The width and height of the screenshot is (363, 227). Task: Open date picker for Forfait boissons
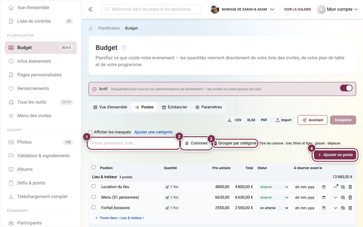click(x=324, y=208)
